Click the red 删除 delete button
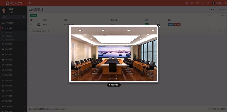 tap(177, 25)
